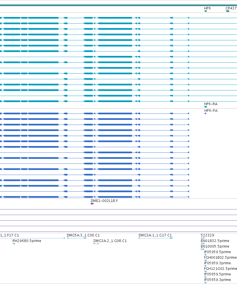
Task: Click the 522329 label
Action: [207, 235]
